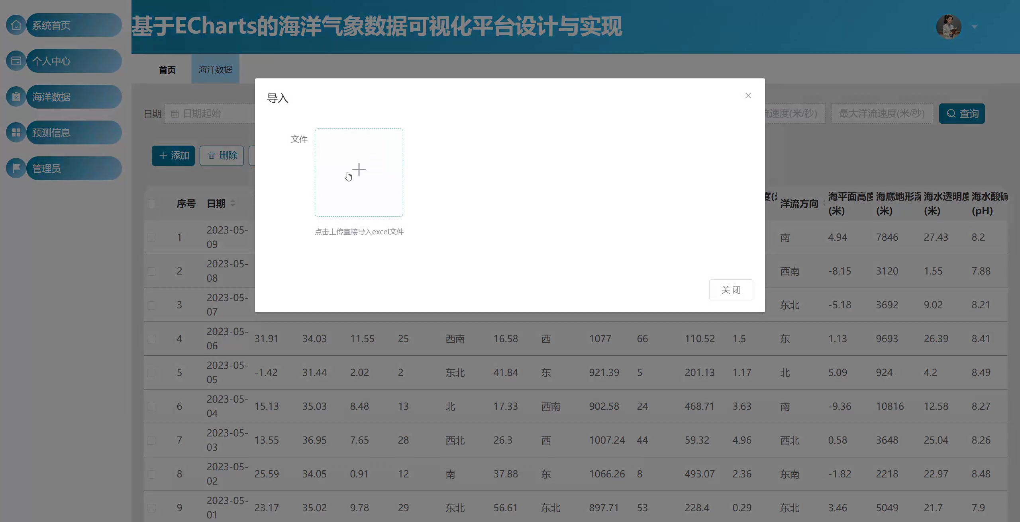This screenshot has width=1020, height=522.
Task: Click the clipboard icon beside 海洋数据
Action: (x=16, y=97)
